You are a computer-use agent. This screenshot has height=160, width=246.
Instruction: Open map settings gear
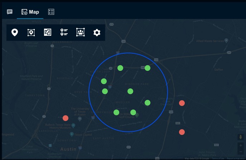tap(97, 33)
